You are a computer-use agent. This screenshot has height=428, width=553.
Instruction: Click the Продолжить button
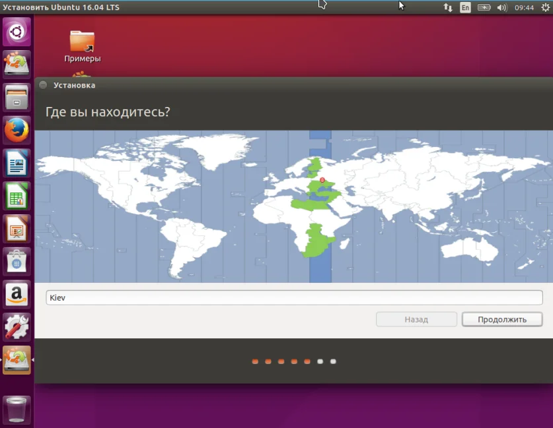[x=502, y=319]
